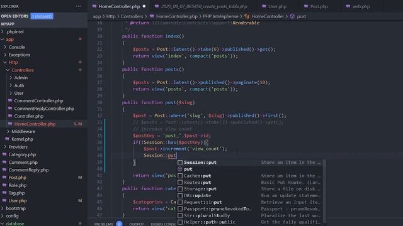Collapse the app folder
Image resolution: width=403 pixels, height=226 pixels.
(x=3, y=39)
